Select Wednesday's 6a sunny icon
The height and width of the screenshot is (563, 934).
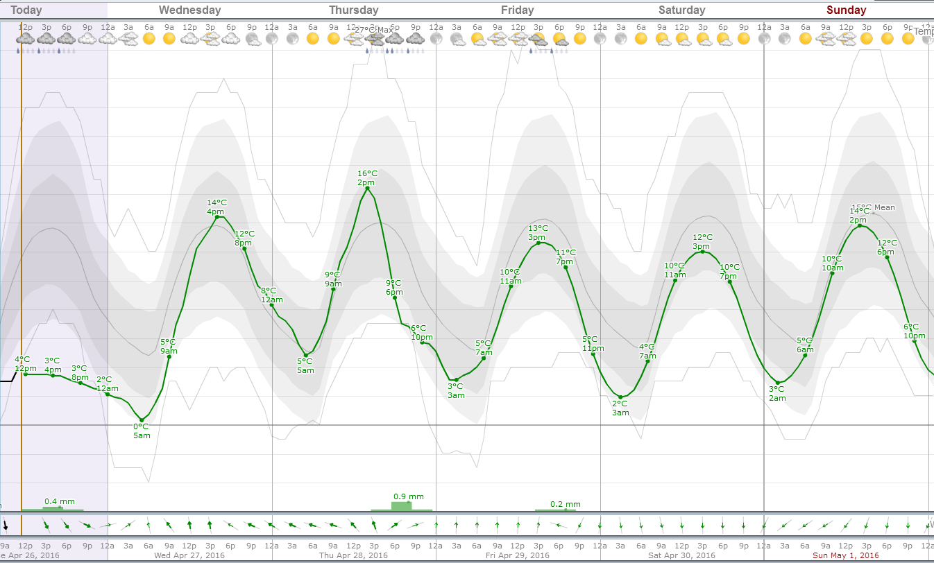coord(148,39)
